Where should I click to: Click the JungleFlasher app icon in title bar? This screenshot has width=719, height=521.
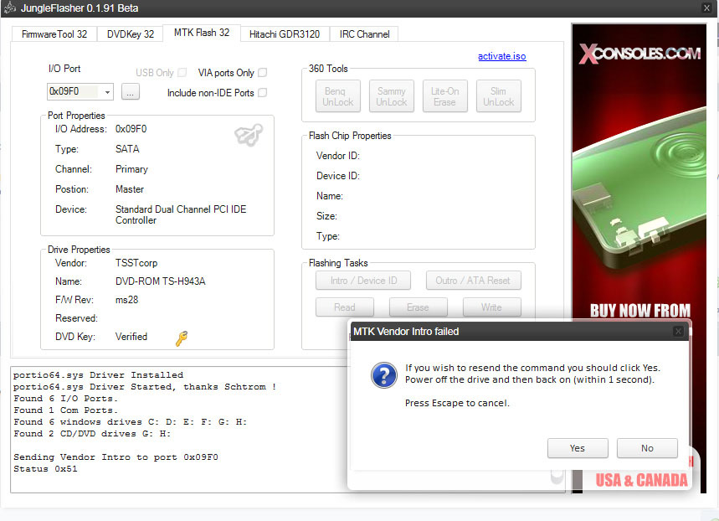[10, 8]
